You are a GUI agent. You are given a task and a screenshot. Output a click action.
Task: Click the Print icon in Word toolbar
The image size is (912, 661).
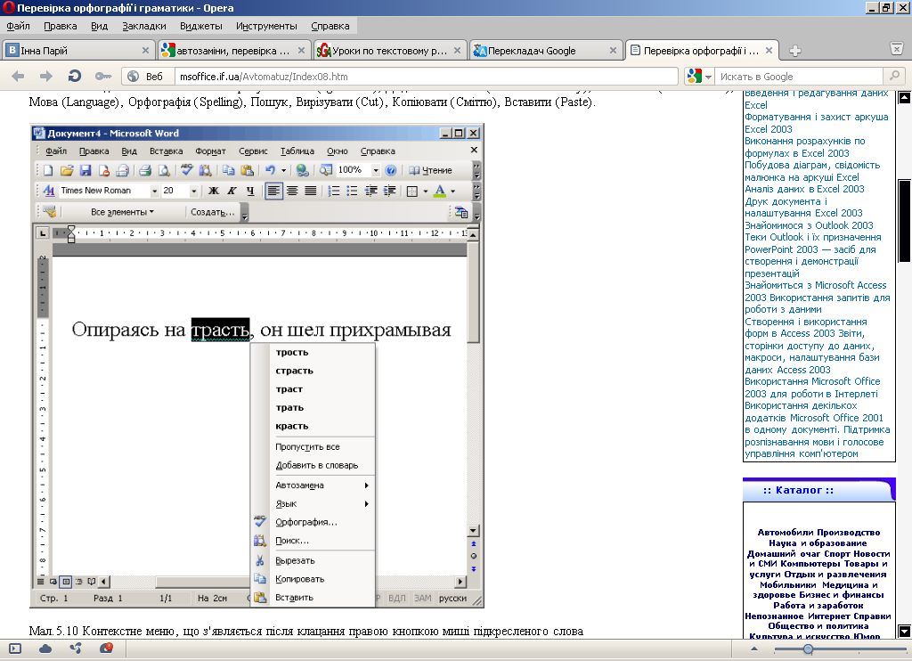145,170
